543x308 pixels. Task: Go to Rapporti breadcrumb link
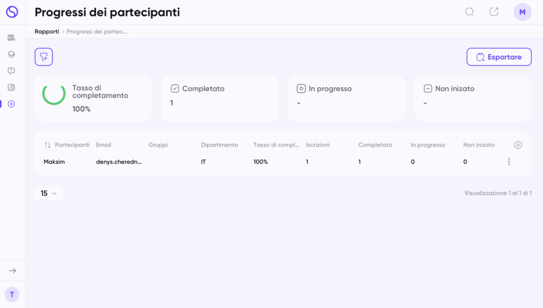tap(47, 31)
